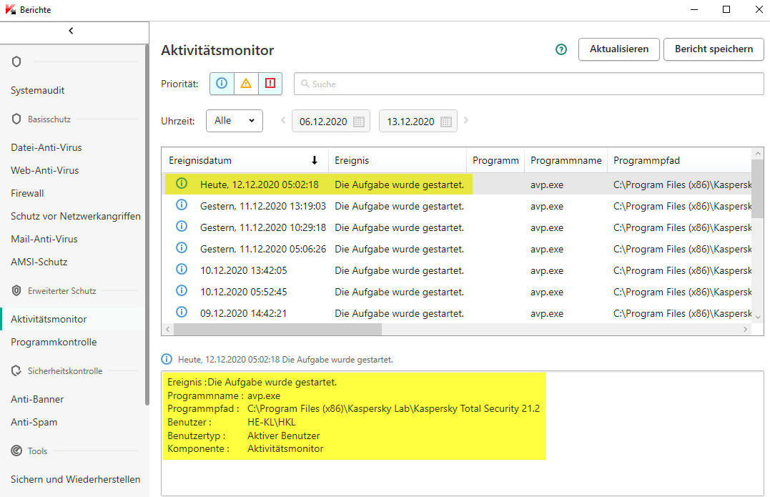The image size is (770, 497).
Task: Click info icon of 10.12.2020 13:42:05 event
Action: (182, 270)
